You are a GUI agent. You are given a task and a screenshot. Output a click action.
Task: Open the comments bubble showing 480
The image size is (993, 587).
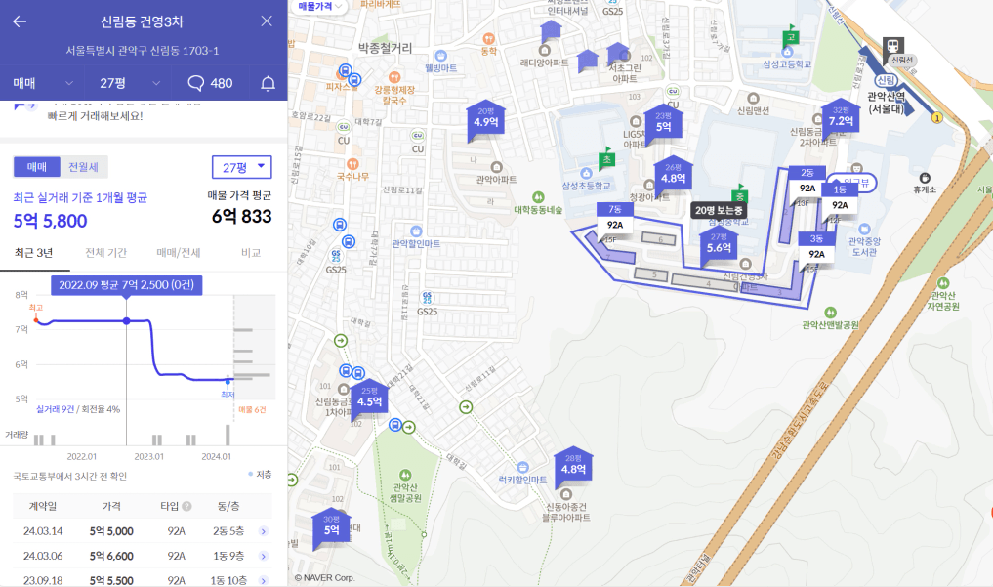click(210, 83)
